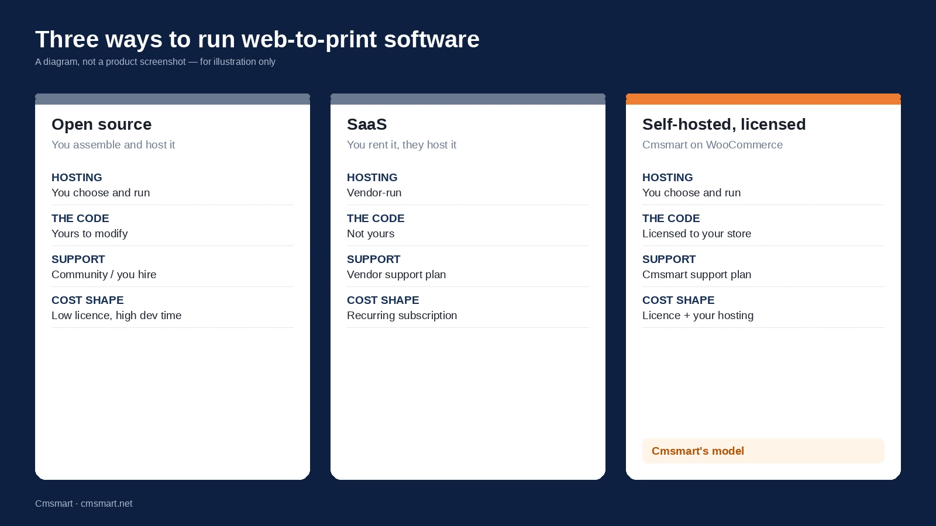Click 'Community / you hire' text
The image size is (936, 526).
[x=104, y=275]
